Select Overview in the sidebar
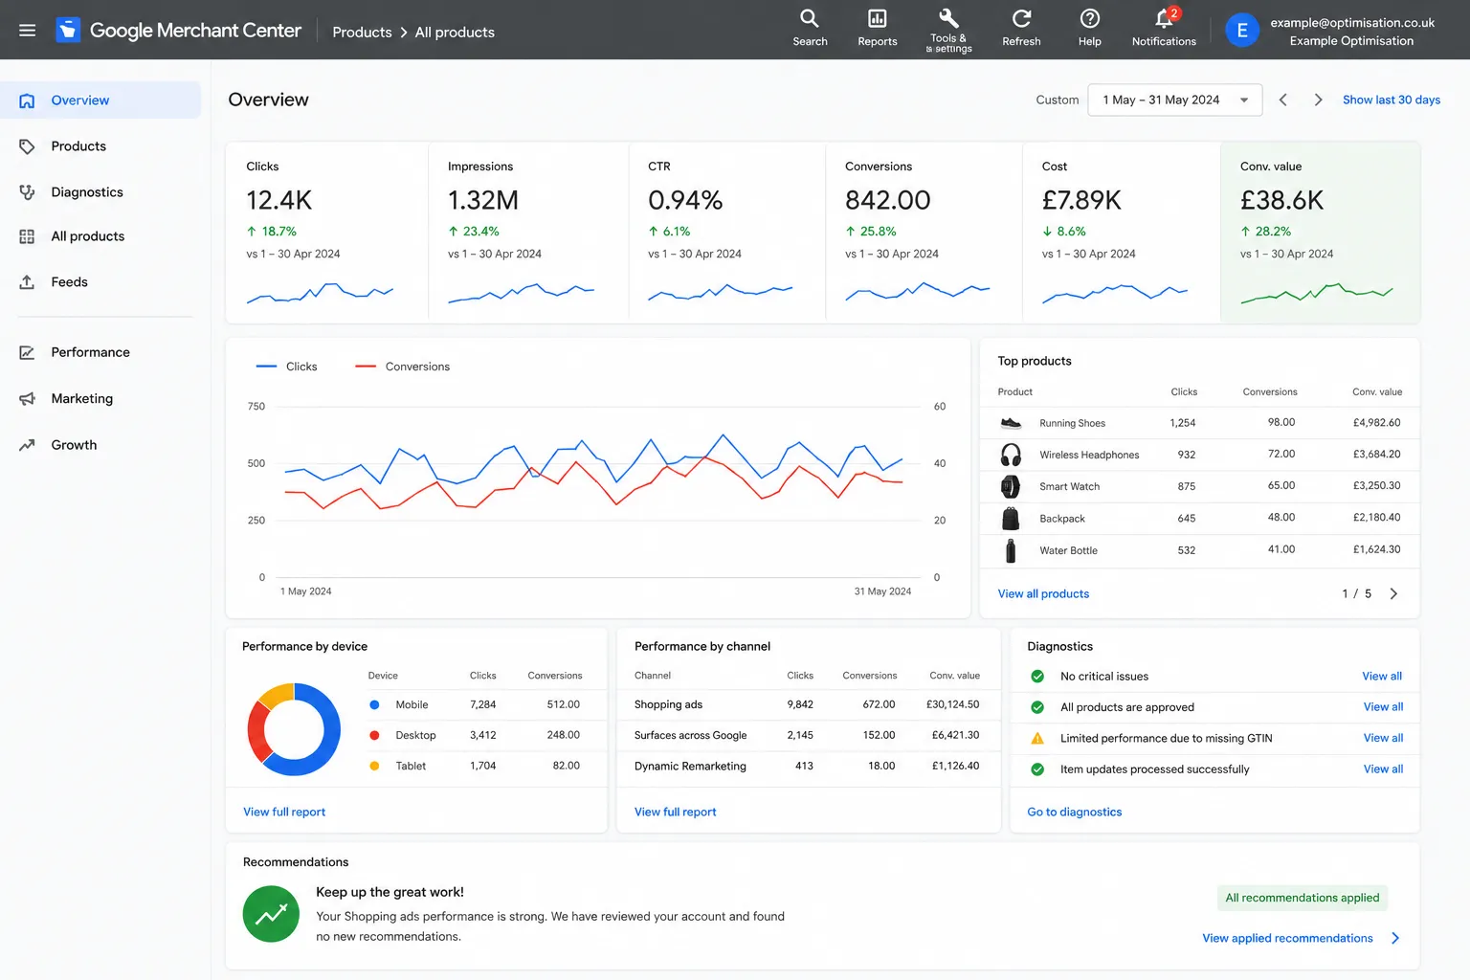 pyautogui.click(x=100, y=100)
